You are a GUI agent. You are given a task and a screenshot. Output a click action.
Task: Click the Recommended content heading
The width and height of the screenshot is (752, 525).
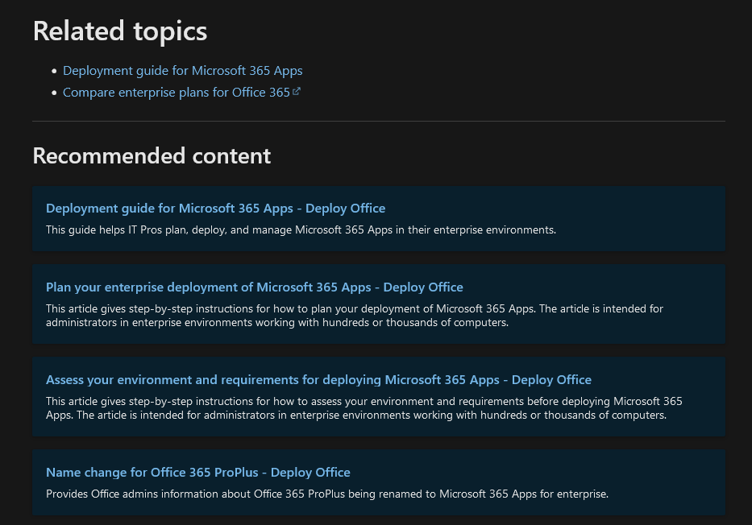click(x=152, y=155)
